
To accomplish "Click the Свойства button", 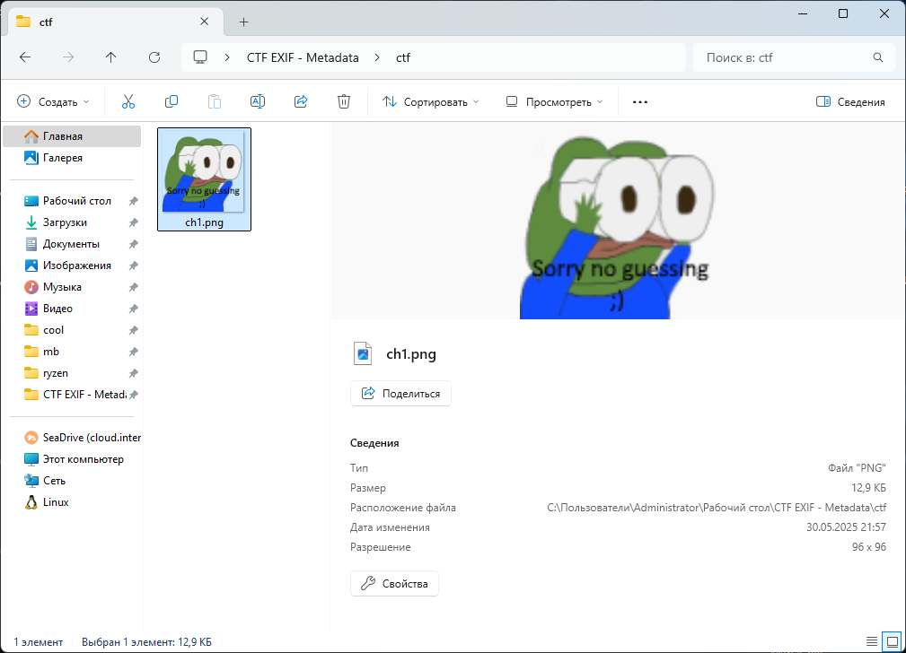I will click(395, 584).
